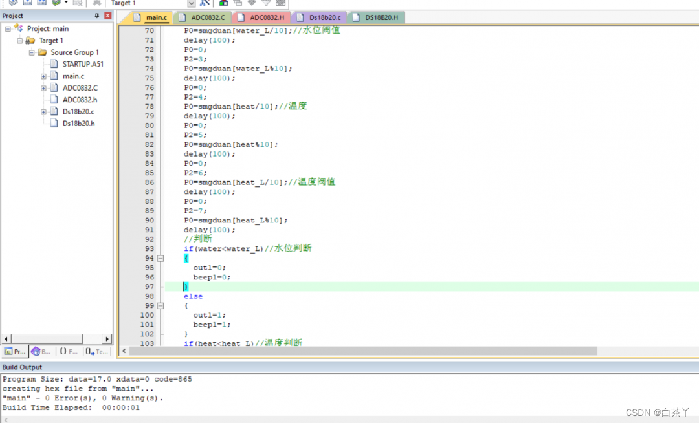Click the Target Options magic wand icon

click(205, 3)
